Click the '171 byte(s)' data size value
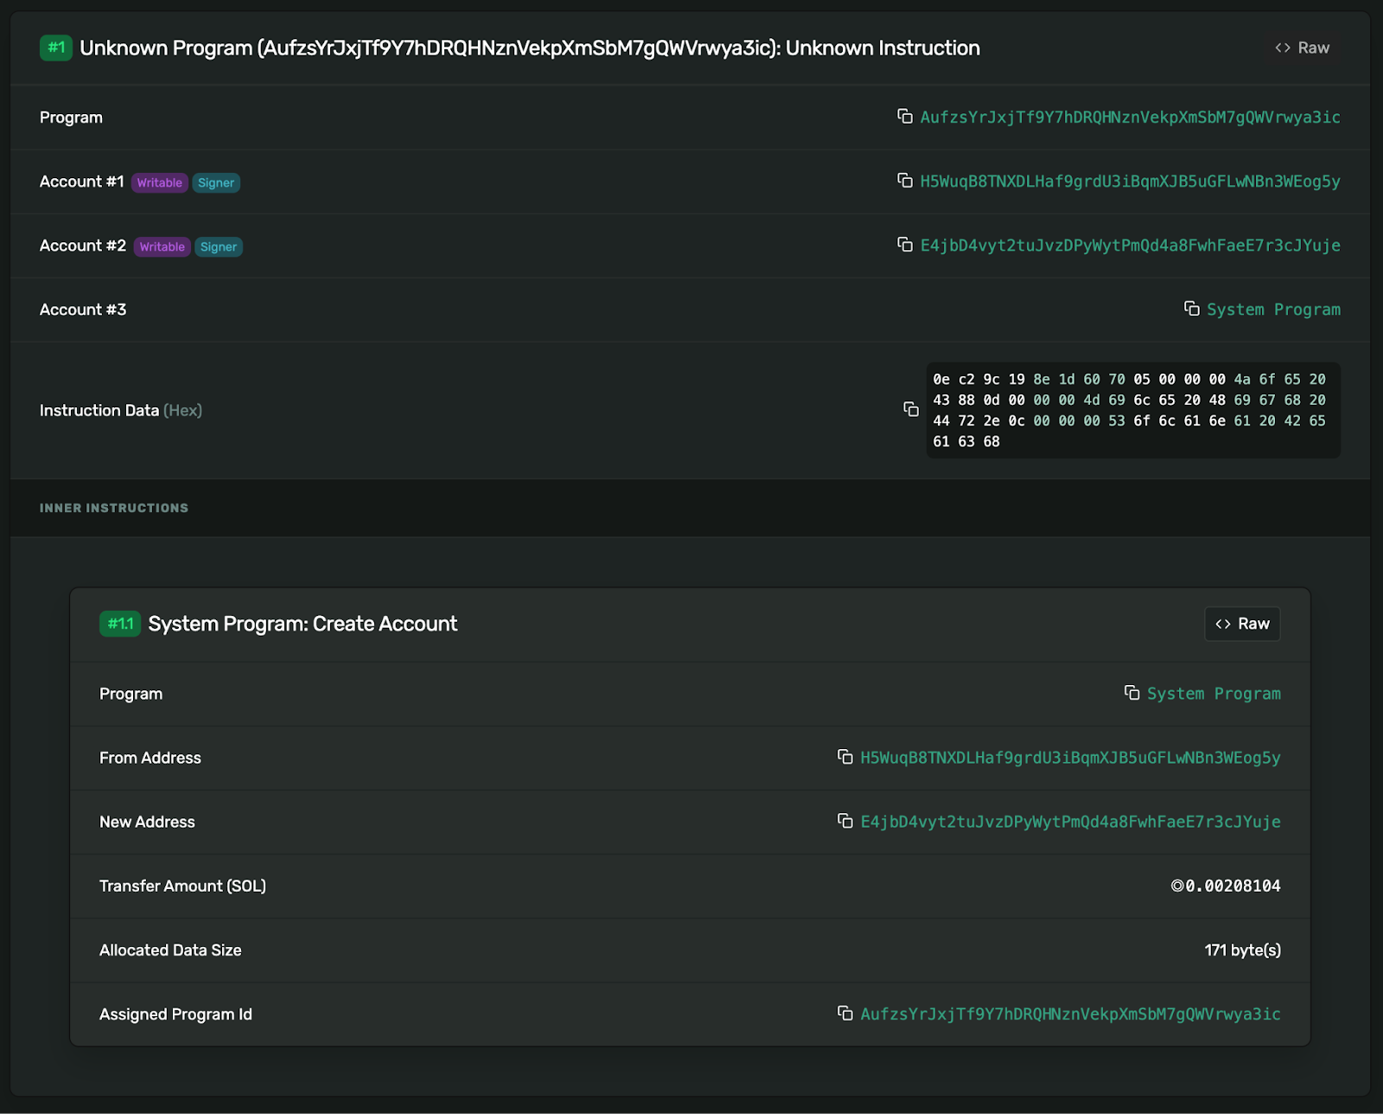 click(1242, 950)
